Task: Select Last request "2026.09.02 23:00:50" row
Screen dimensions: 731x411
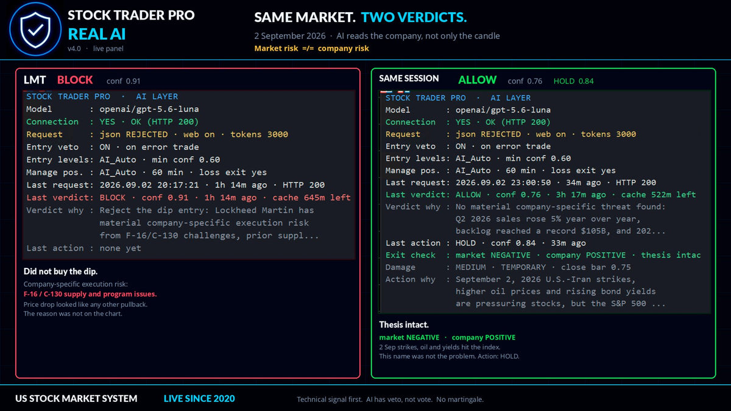Action: pos(521,183)
